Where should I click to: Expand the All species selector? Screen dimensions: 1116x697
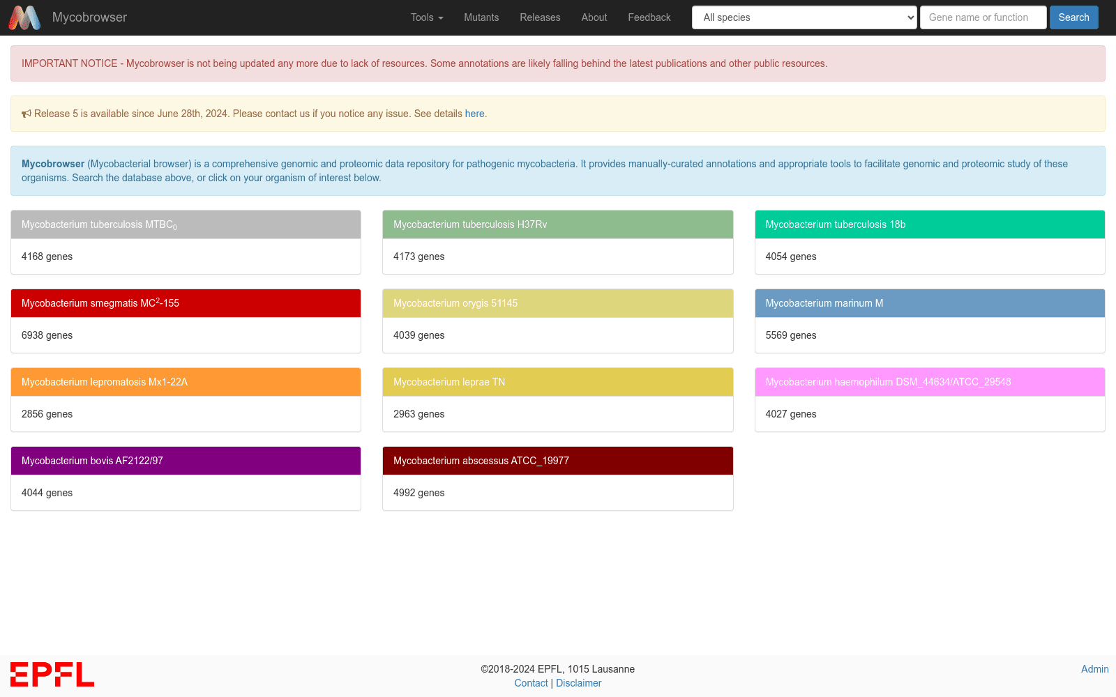[804, 17]
